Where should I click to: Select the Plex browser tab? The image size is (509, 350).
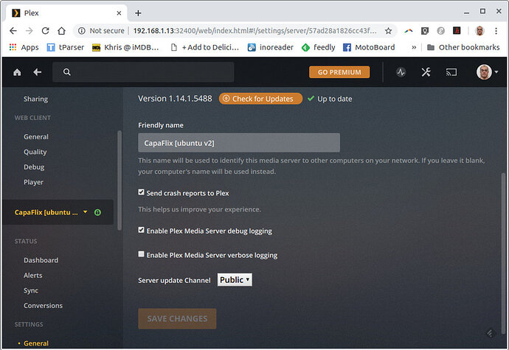66,13
